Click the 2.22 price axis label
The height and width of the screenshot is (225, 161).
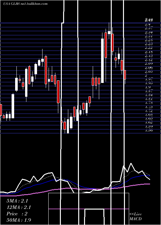[149, 48]
